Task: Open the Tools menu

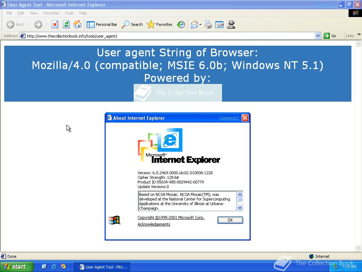Action: (69, 13)
